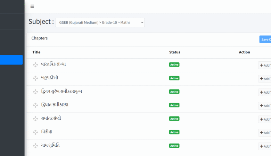Toggle Active badge for ત્રિકોણ chapter
Screen dimensions: 271x156
[x=174, y=132]
